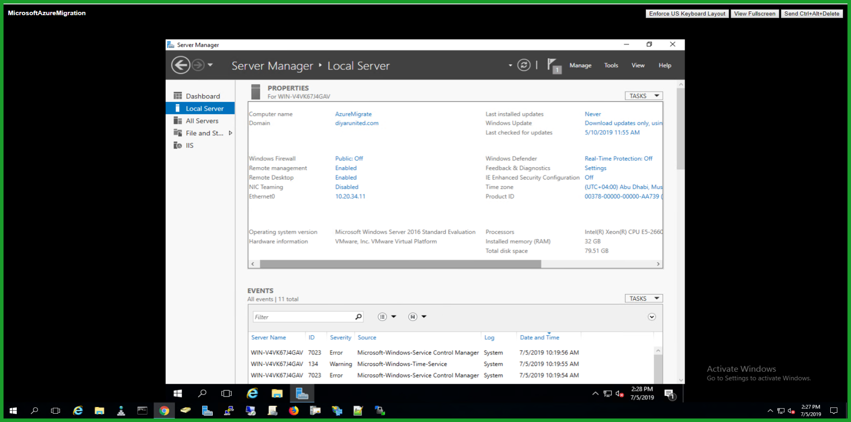Sort events by ID column
Image resolution: width=851 pixels, height=422 pixels.
312,337
